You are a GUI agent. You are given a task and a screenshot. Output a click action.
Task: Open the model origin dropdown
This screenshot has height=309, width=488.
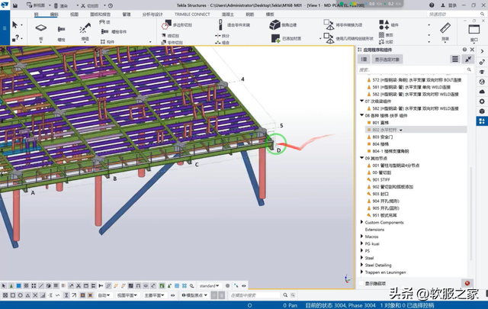tap(195, 295)
